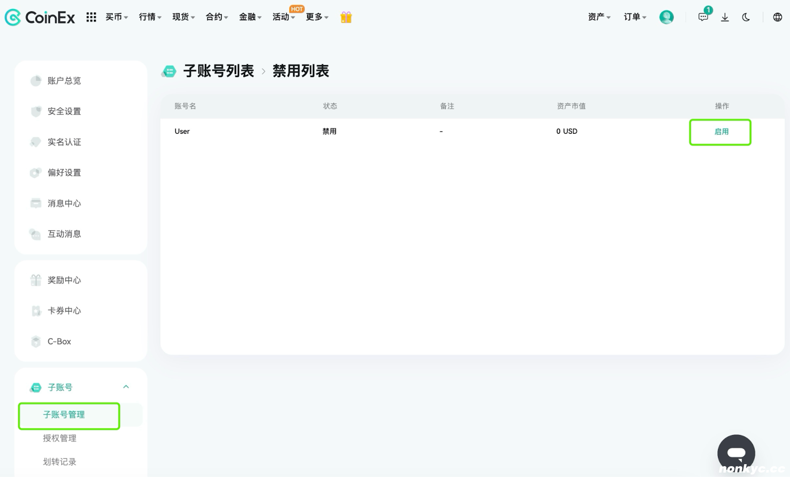The height and width of the screenshot is (477, 790).
Task: Toggle dark mode moon icon
Action: [746, 17]
